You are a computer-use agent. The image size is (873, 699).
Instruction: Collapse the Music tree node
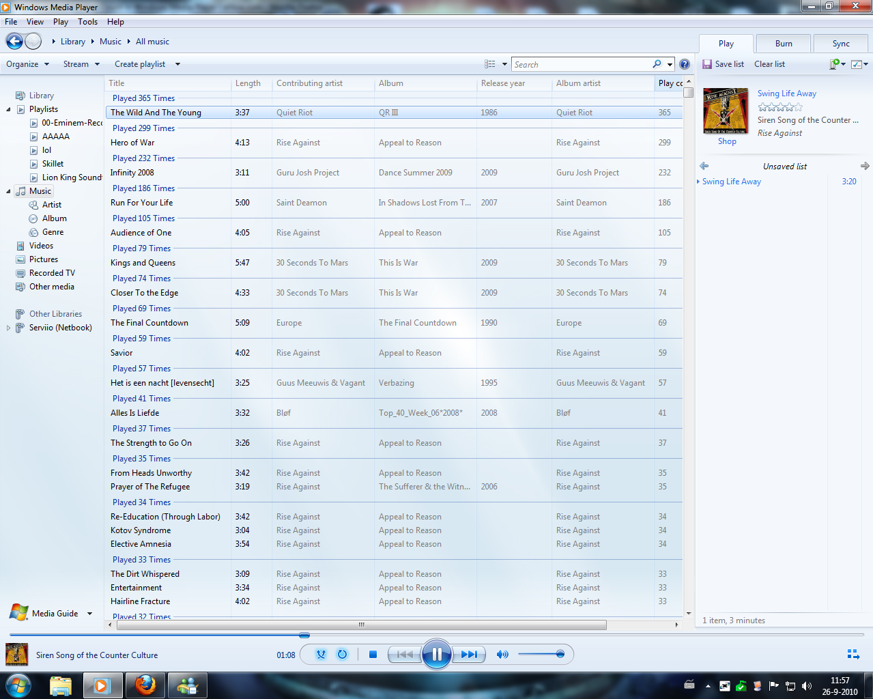click(x=8, y=191)
